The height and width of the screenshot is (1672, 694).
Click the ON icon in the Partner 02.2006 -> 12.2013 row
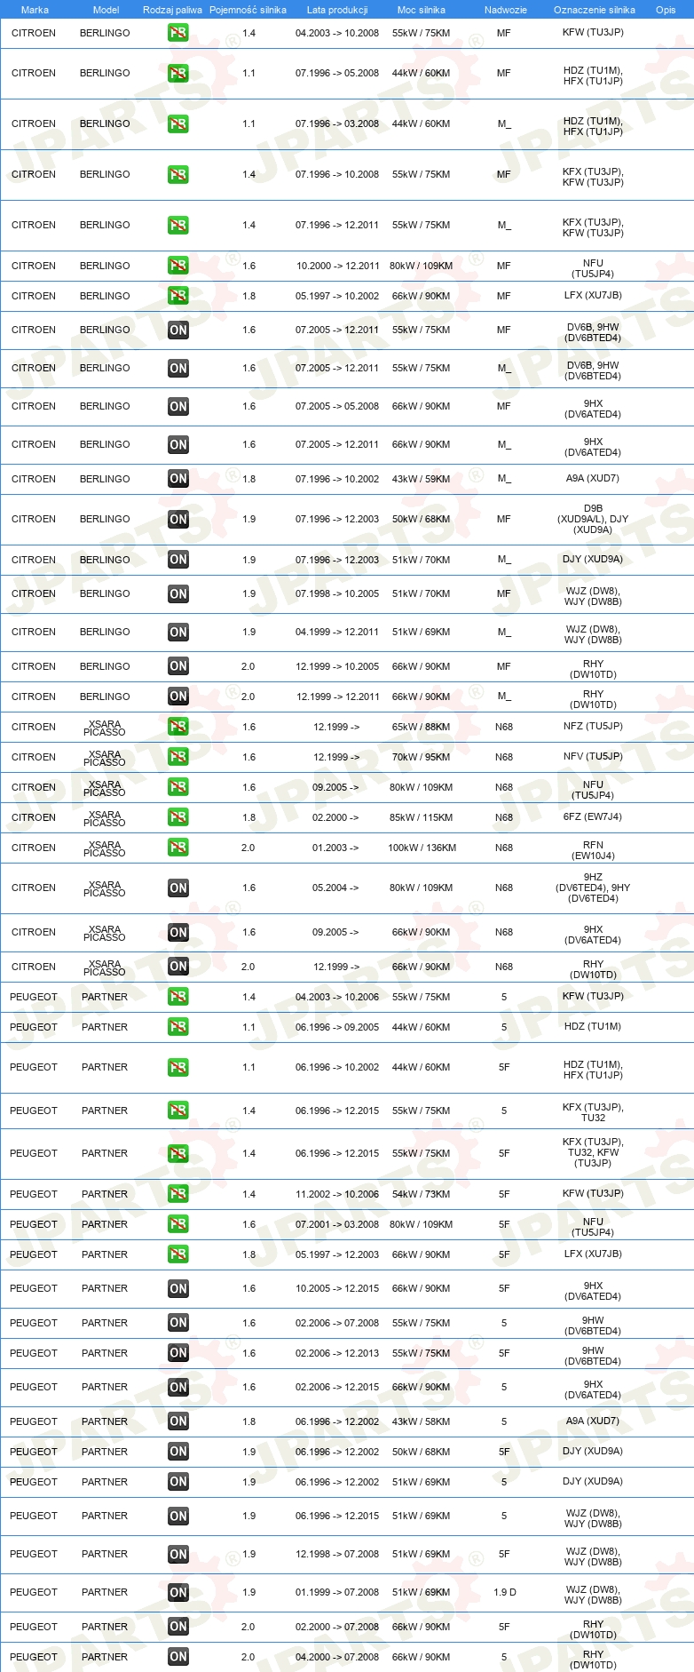pyautogui.click(x=178, y=1353)
